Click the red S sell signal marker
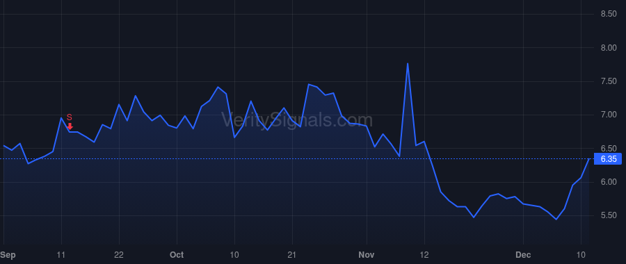 tap(70, 122)
